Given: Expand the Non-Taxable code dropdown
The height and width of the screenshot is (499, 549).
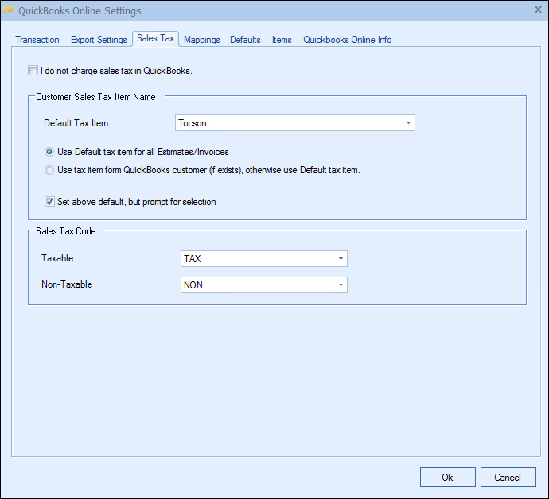Looking at the screenshot, I should (x=341, y=285).
